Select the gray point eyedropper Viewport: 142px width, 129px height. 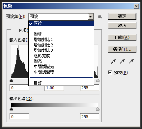click(122, 61)
